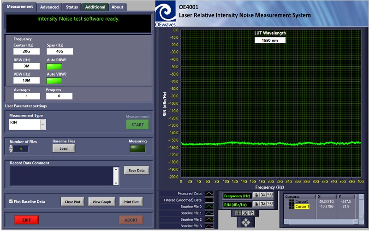The image size is (369, 231).
Task: Click the Center (Hz) 20G field
Action: (x=26, y=51)
